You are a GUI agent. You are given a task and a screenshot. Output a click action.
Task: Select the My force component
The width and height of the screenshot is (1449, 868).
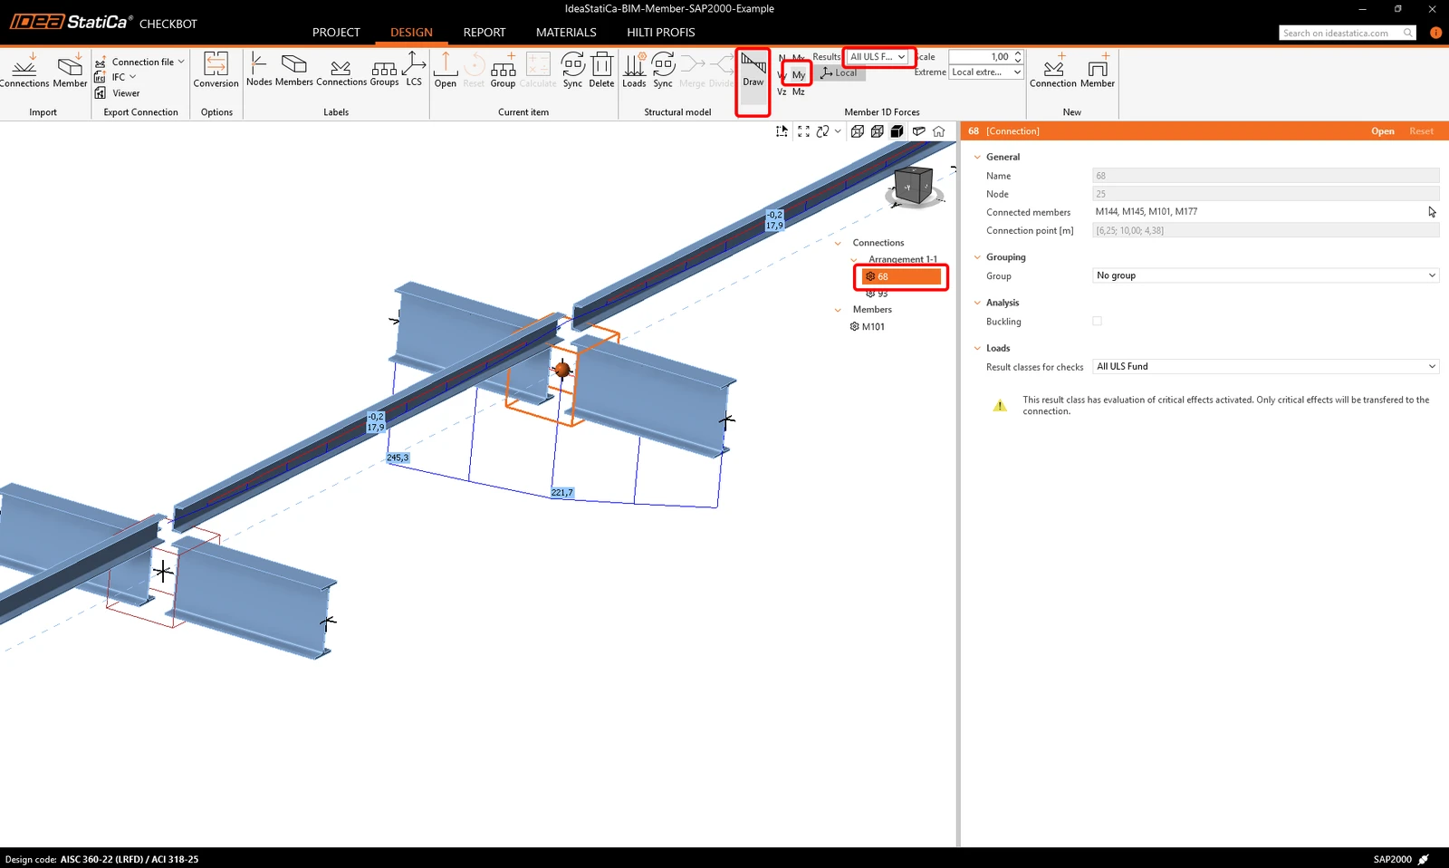point(799,74)
